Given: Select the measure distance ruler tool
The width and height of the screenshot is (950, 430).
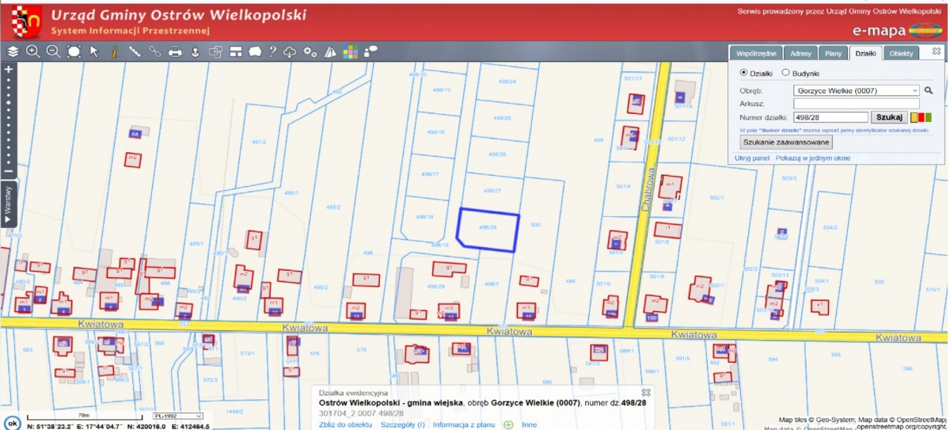Looking at the screenshot, I should 135,51.
